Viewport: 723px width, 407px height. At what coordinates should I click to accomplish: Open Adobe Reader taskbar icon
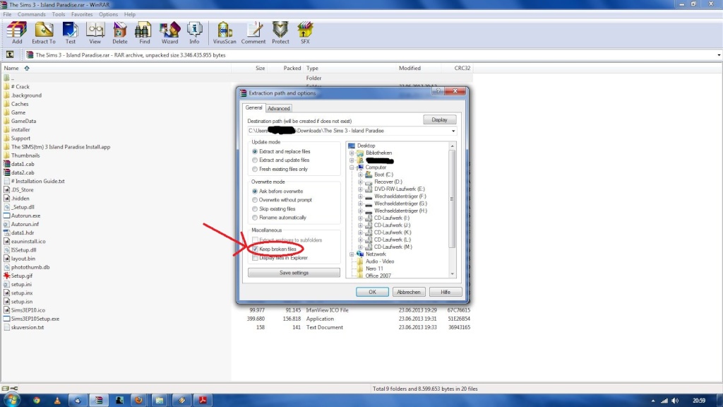pyautogui.click(x=203, y=400)
